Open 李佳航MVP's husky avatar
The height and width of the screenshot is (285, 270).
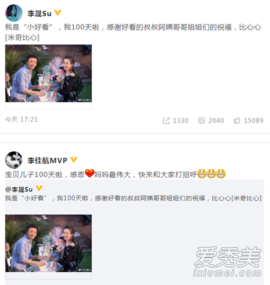(x=14, y=160)
